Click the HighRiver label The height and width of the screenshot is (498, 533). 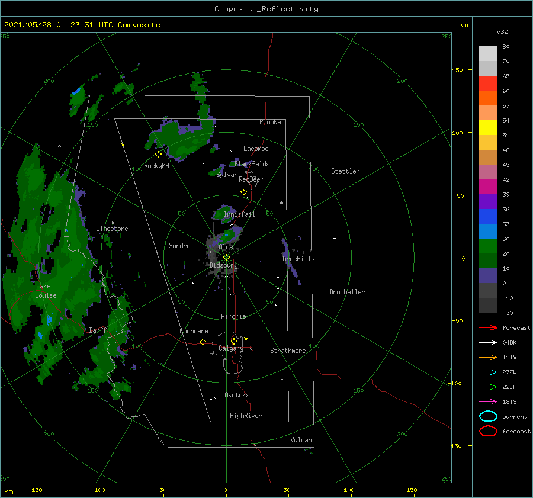(246, 416)
